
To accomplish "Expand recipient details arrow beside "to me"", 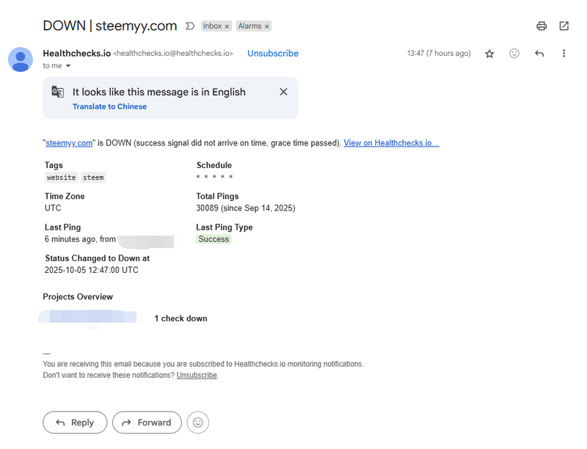I will point(68,66).
